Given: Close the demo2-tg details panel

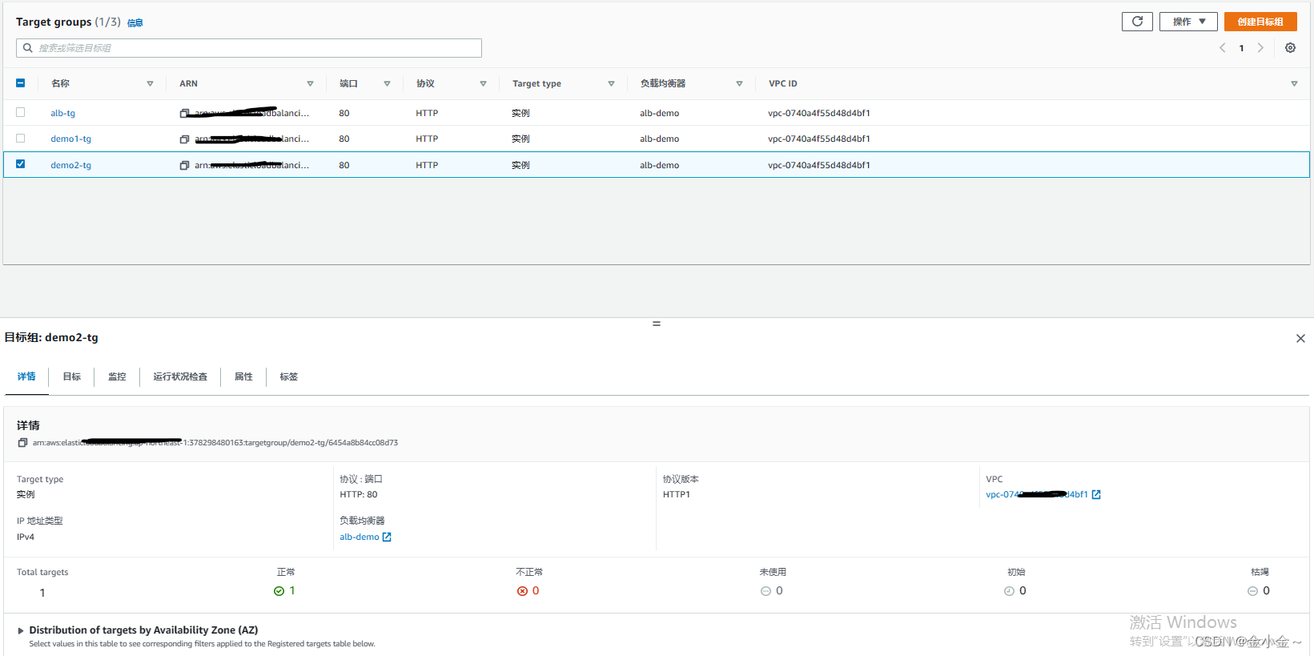Looking at the screenshot, I should click(1300, 339).
